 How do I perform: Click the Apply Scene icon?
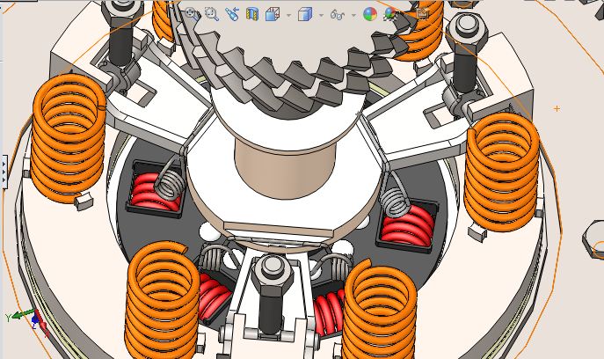(x=390, y=15)
